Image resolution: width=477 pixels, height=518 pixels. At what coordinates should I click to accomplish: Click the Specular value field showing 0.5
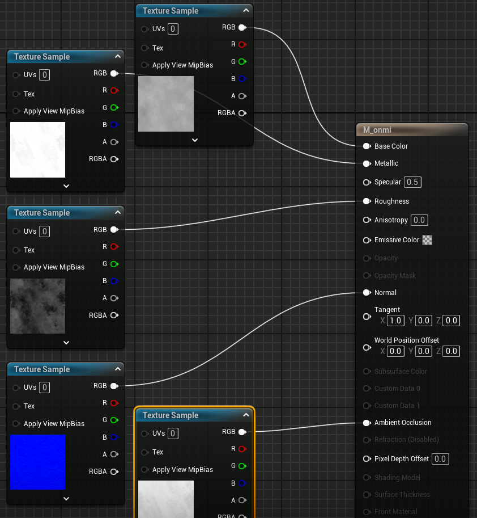pyautogui.click(x=413, y=182)
